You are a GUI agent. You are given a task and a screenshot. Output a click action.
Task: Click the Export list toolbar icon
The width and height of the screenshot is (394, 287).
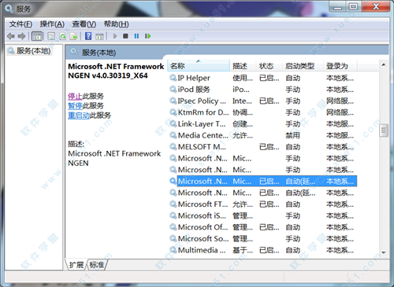pos(73,36)
